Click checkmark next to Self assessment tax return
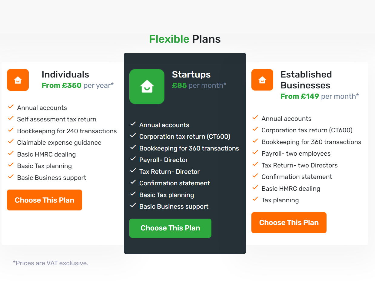Viewport: 375px width, 281px height. click(x=11, y=118)
